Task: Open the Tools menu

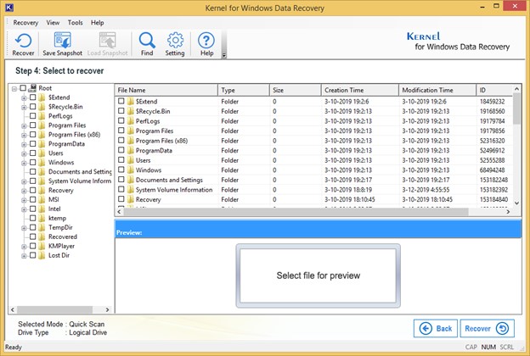Action: pyautogui.click(x=75, y=23)
